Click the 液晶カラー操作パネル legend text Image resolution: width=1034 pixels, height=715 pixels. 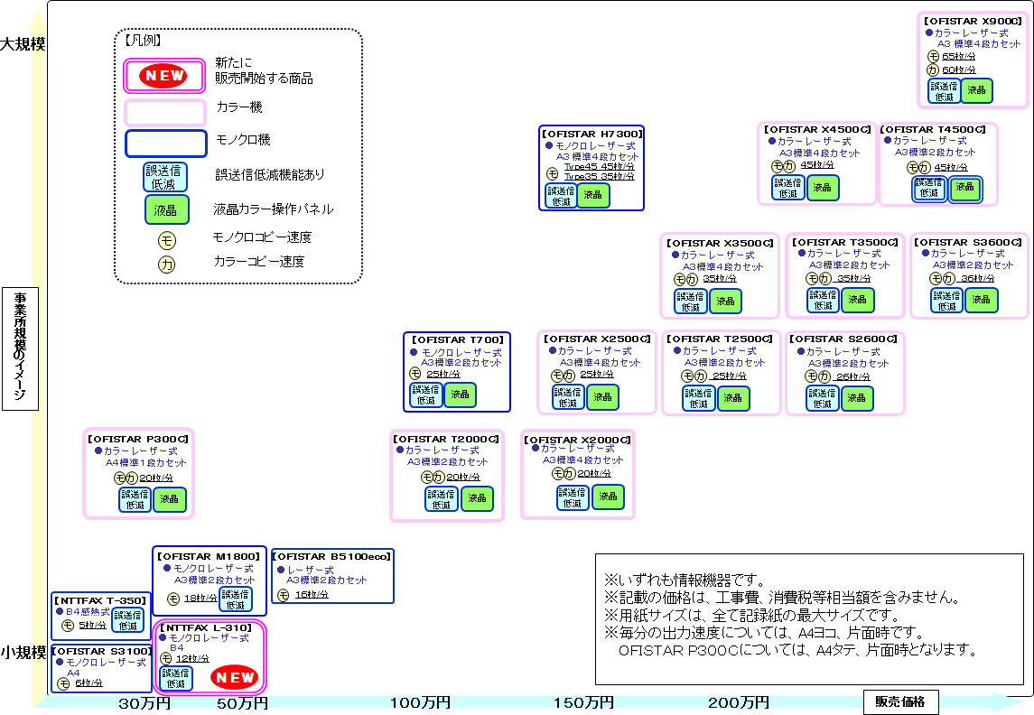pos(273,209)
